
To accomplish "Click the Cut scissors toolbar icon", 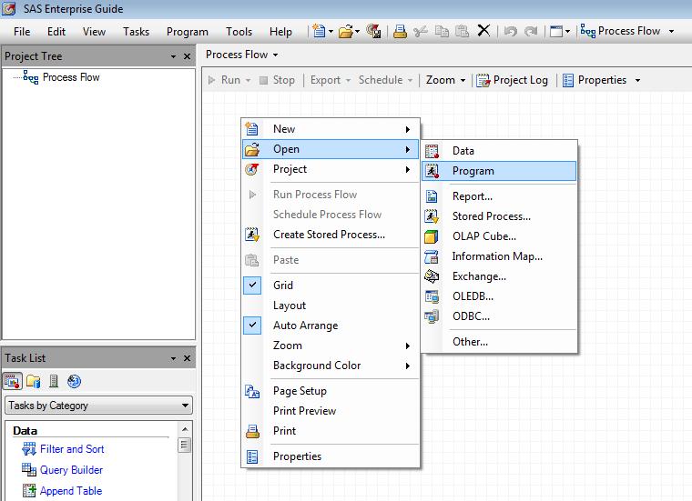I will coord(421,31).
